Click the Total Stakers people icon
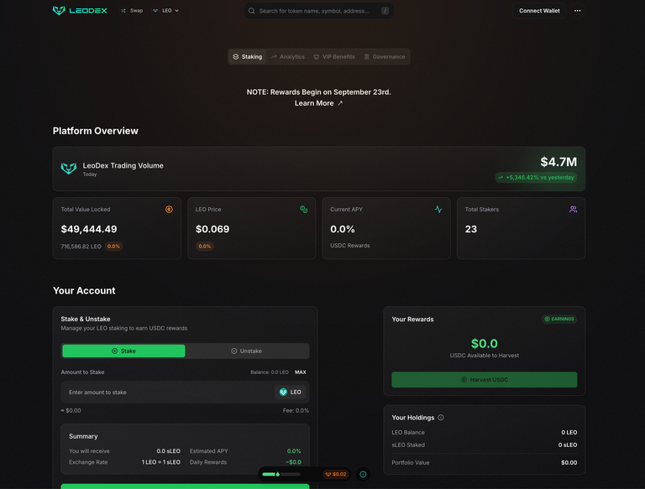The width and height of the screenshot is (645, 489). 573,210
